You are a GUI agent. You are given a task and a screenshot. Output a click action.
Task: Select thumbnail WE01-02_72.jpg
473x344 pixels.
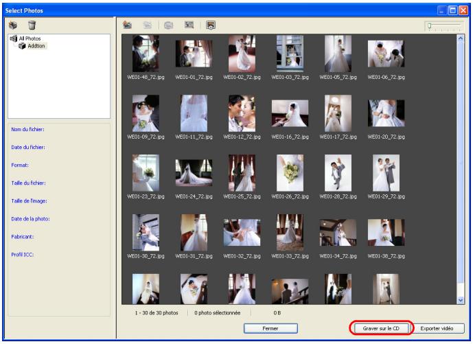(242, 54)
